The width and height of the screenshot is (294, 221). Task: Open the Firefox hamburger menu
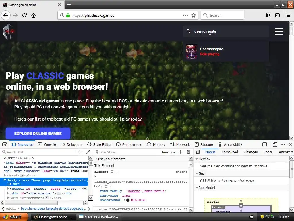[x=289, y=15]
